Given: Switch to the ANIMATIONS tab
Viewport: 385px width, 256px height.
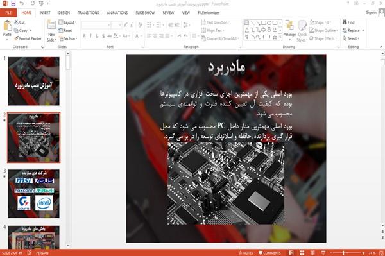Looking at the screenshot, I should [x=117, y=13].
